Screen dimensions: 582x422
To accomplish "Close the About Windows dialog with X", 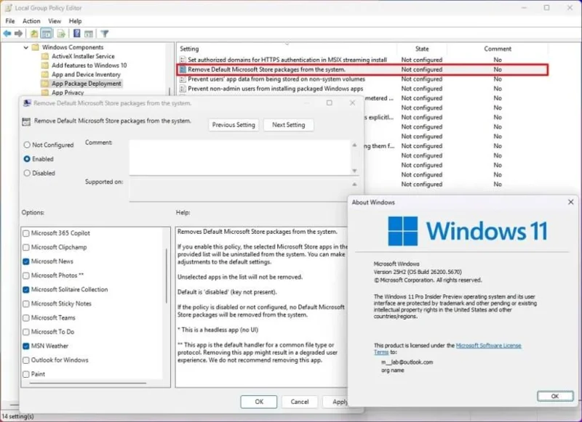I will (571, 202).
